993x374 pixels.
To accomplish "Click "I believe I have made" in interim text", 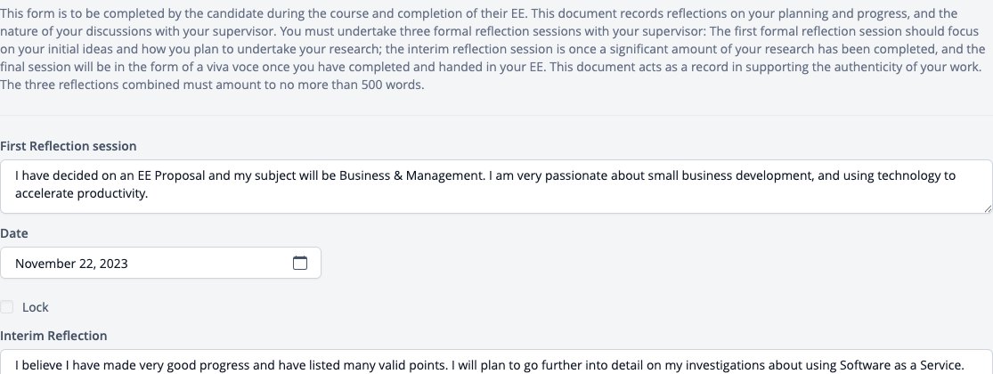I will click(74, 365).
